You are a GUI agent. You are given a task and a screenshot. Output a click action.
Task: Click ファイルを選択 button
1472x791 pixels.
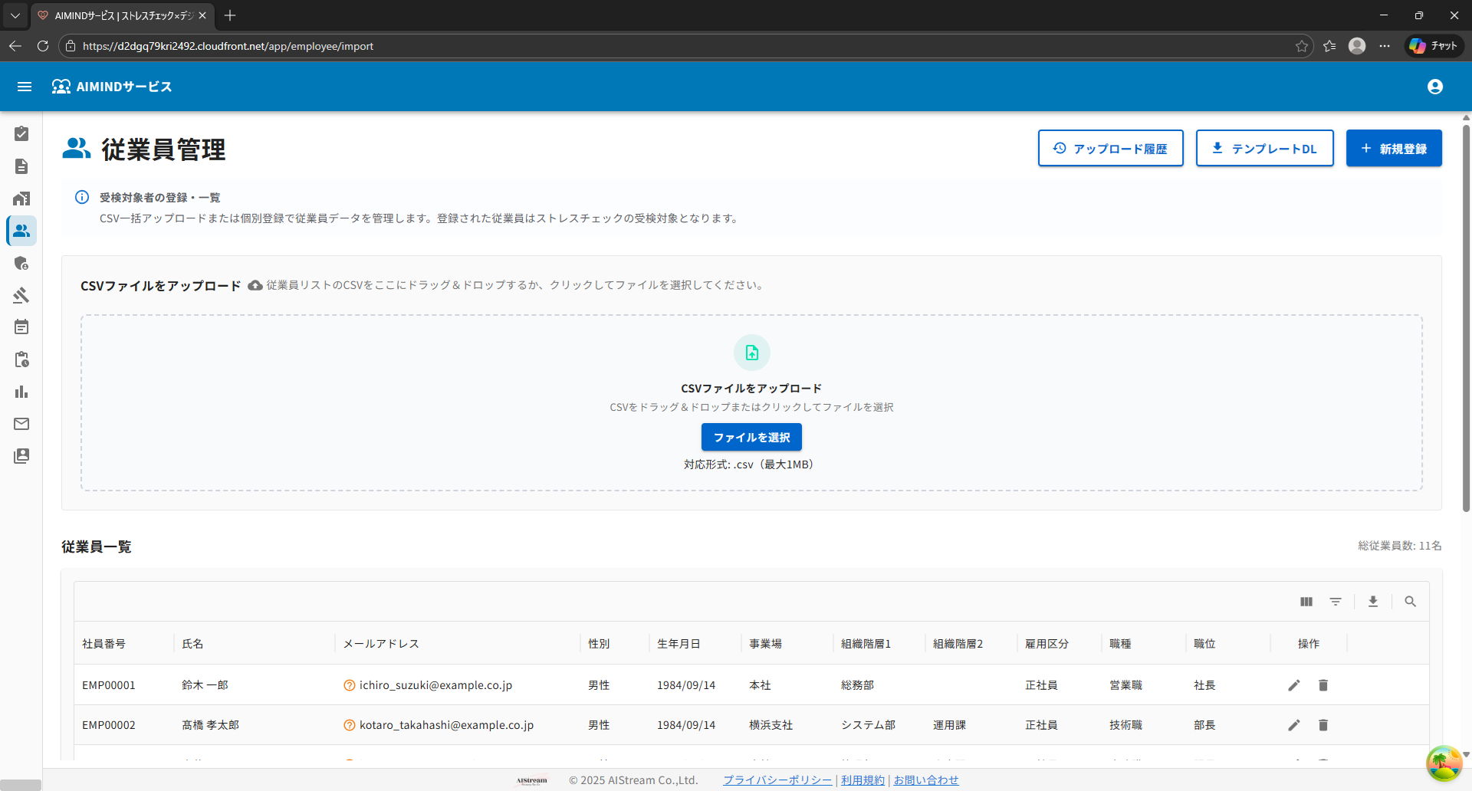[x=751, y=437]
